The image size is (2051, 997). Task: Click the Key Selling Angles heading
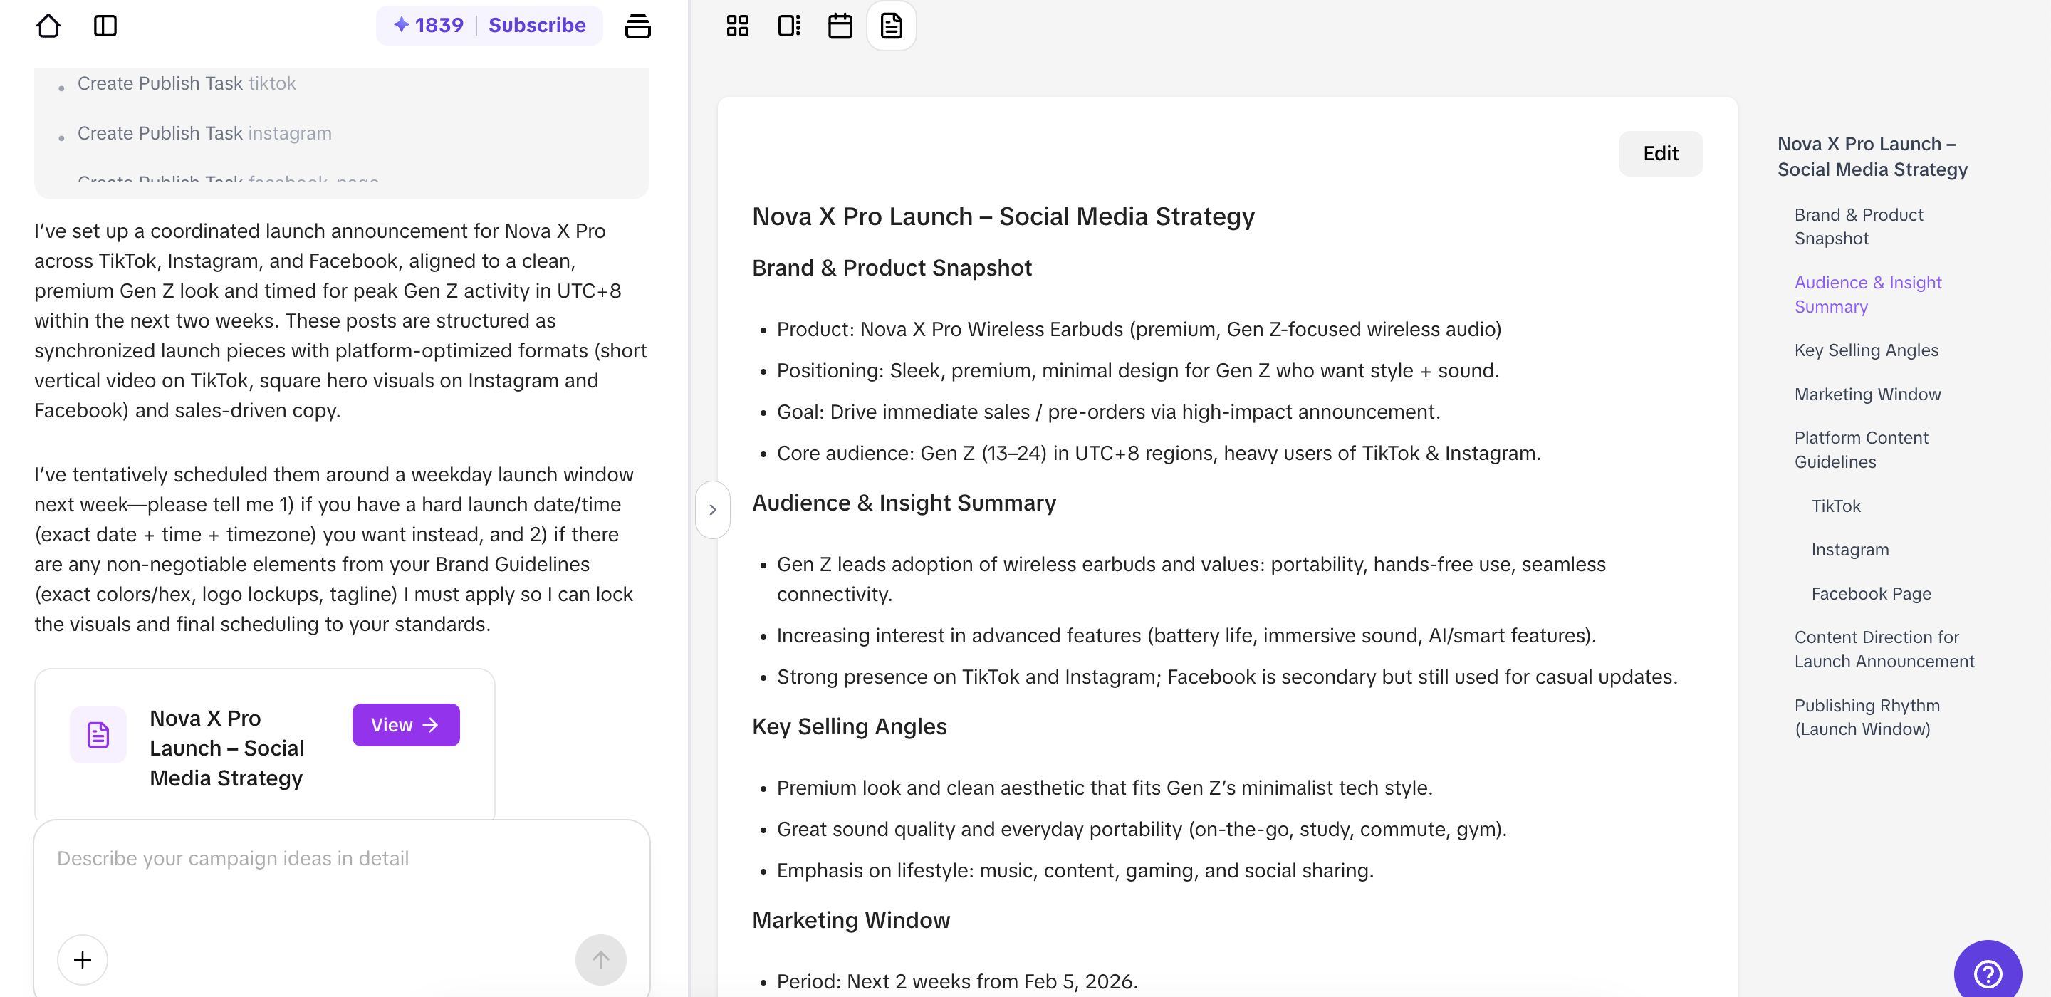click(849, 726)
